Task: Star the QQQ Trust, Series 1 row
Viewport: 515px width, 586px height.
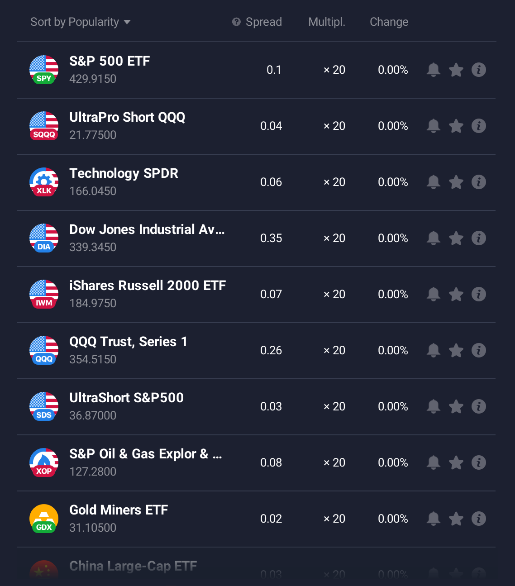Action: 456,351
